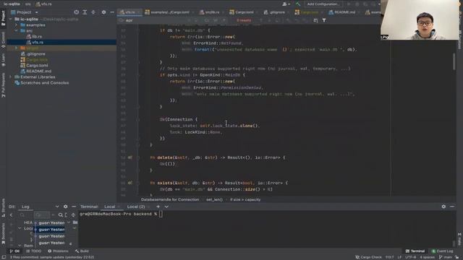The image size is (463, 260).
Task: Click Git log search magnifier icon
Action: coord(60,215)
